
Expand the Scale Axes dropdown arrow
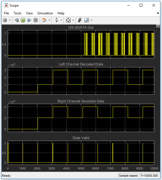tap(73, 20)
